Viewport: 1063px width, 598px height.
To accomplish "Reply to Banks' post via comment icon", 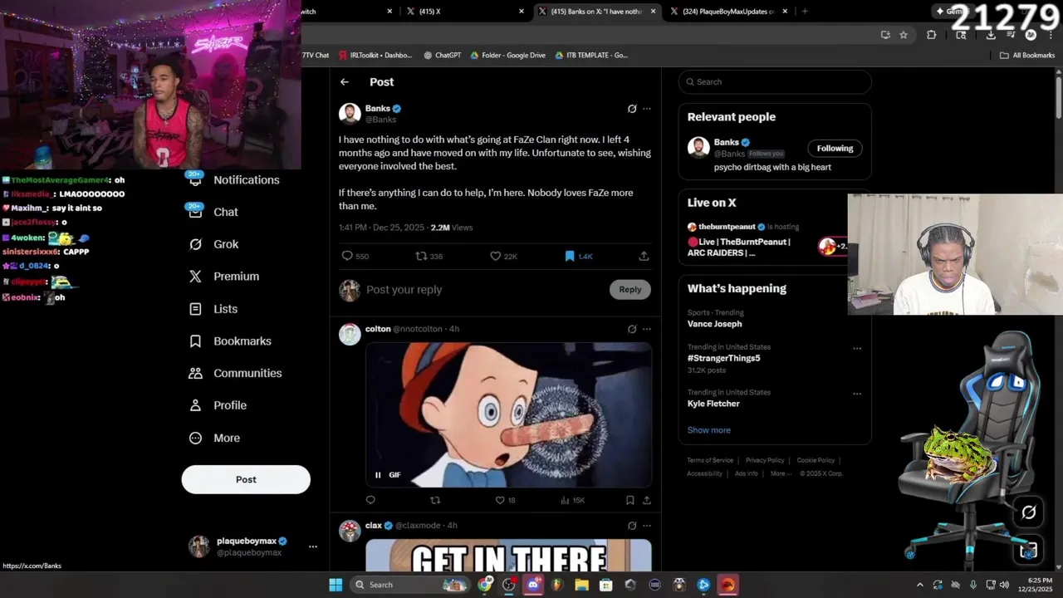I will pos(347,256).
